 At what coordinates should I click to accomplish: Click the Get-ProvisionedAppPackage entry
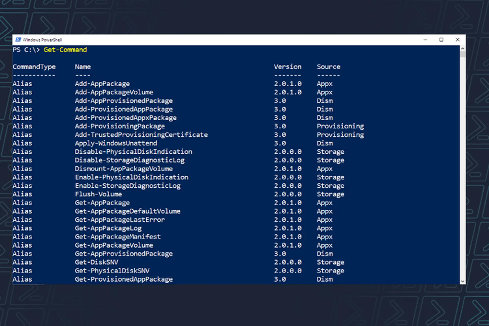pos(124,279)
